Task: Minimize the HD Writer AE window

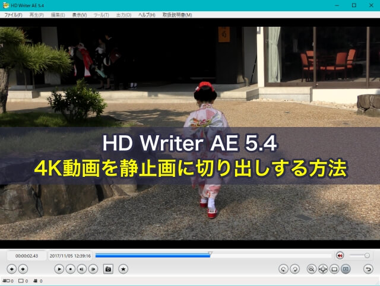Action: [x=338, y=5]
